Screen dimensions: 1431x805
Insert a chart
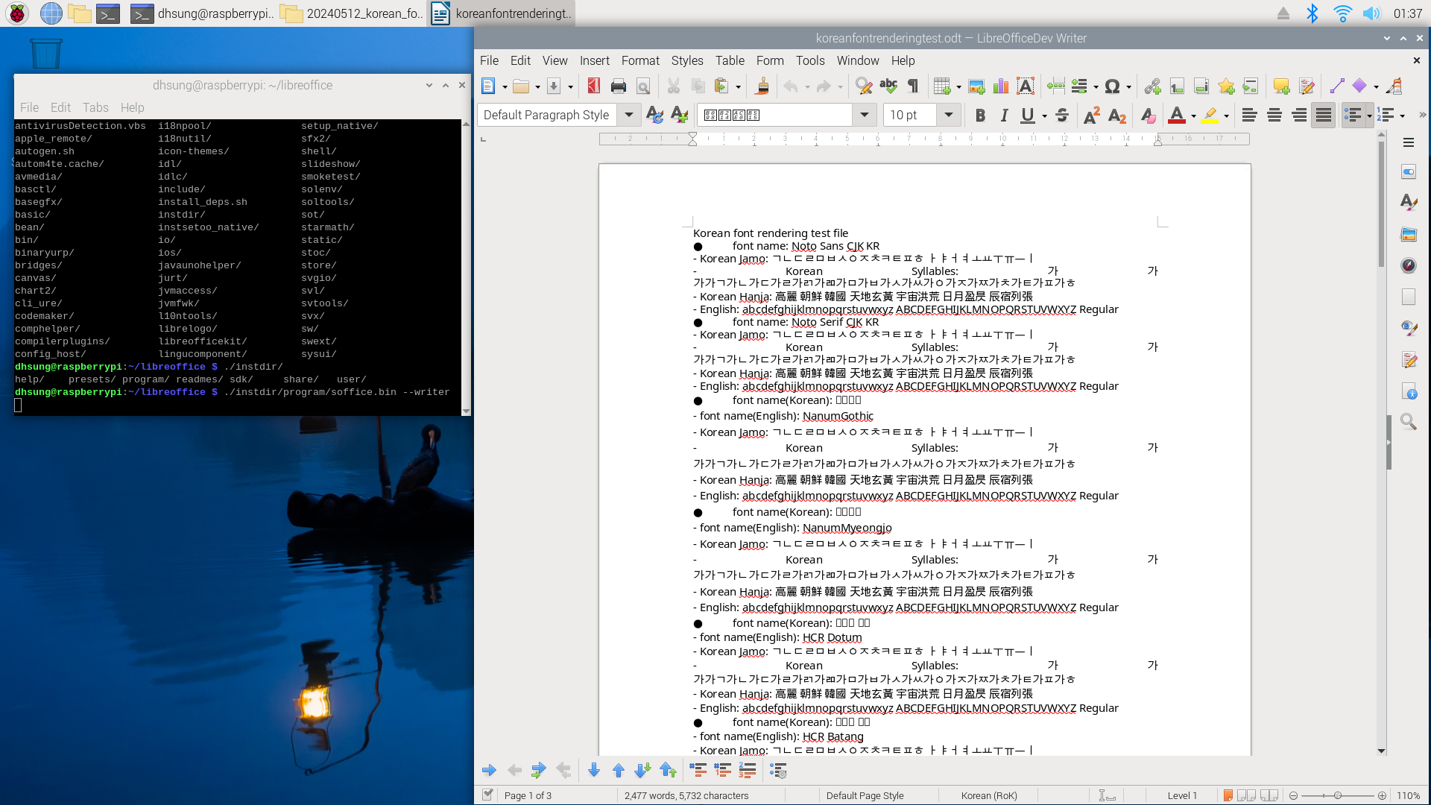pos(1001,86)
